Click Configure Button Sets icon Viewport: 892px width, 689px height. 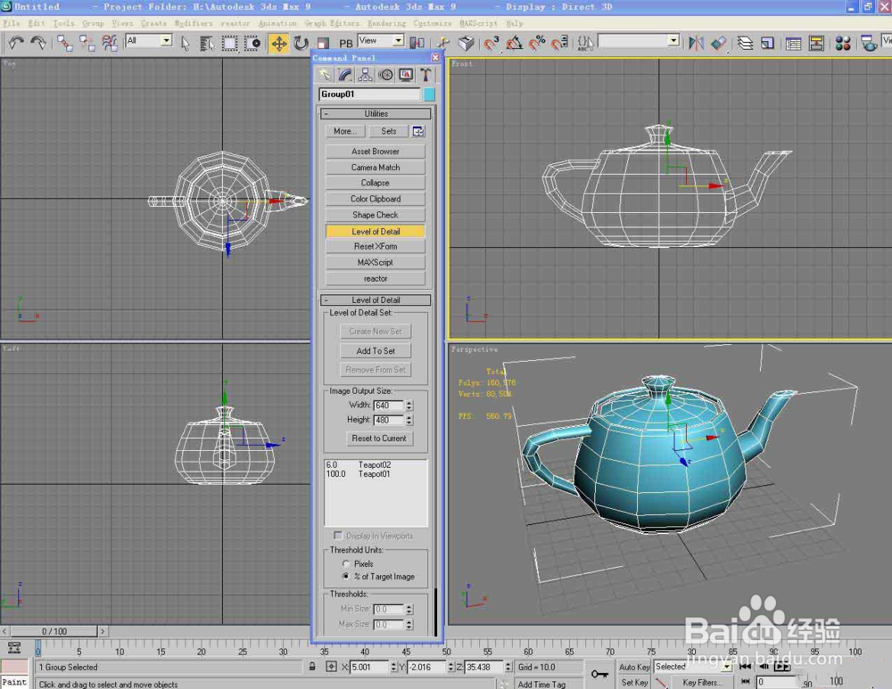click(x=418, y=131)
